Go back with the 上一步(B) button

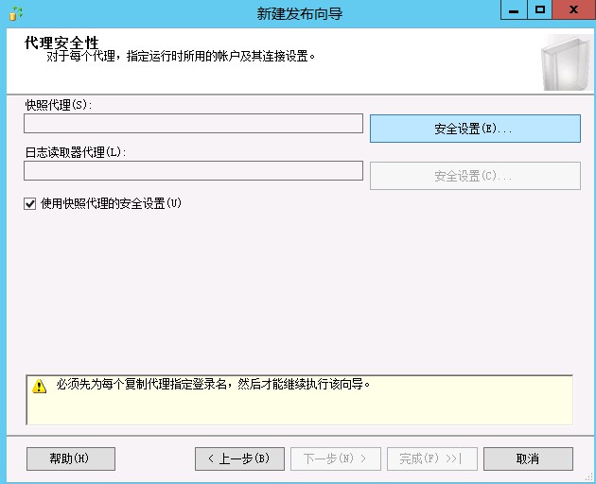pyautogui.click(x=239, y=458)
